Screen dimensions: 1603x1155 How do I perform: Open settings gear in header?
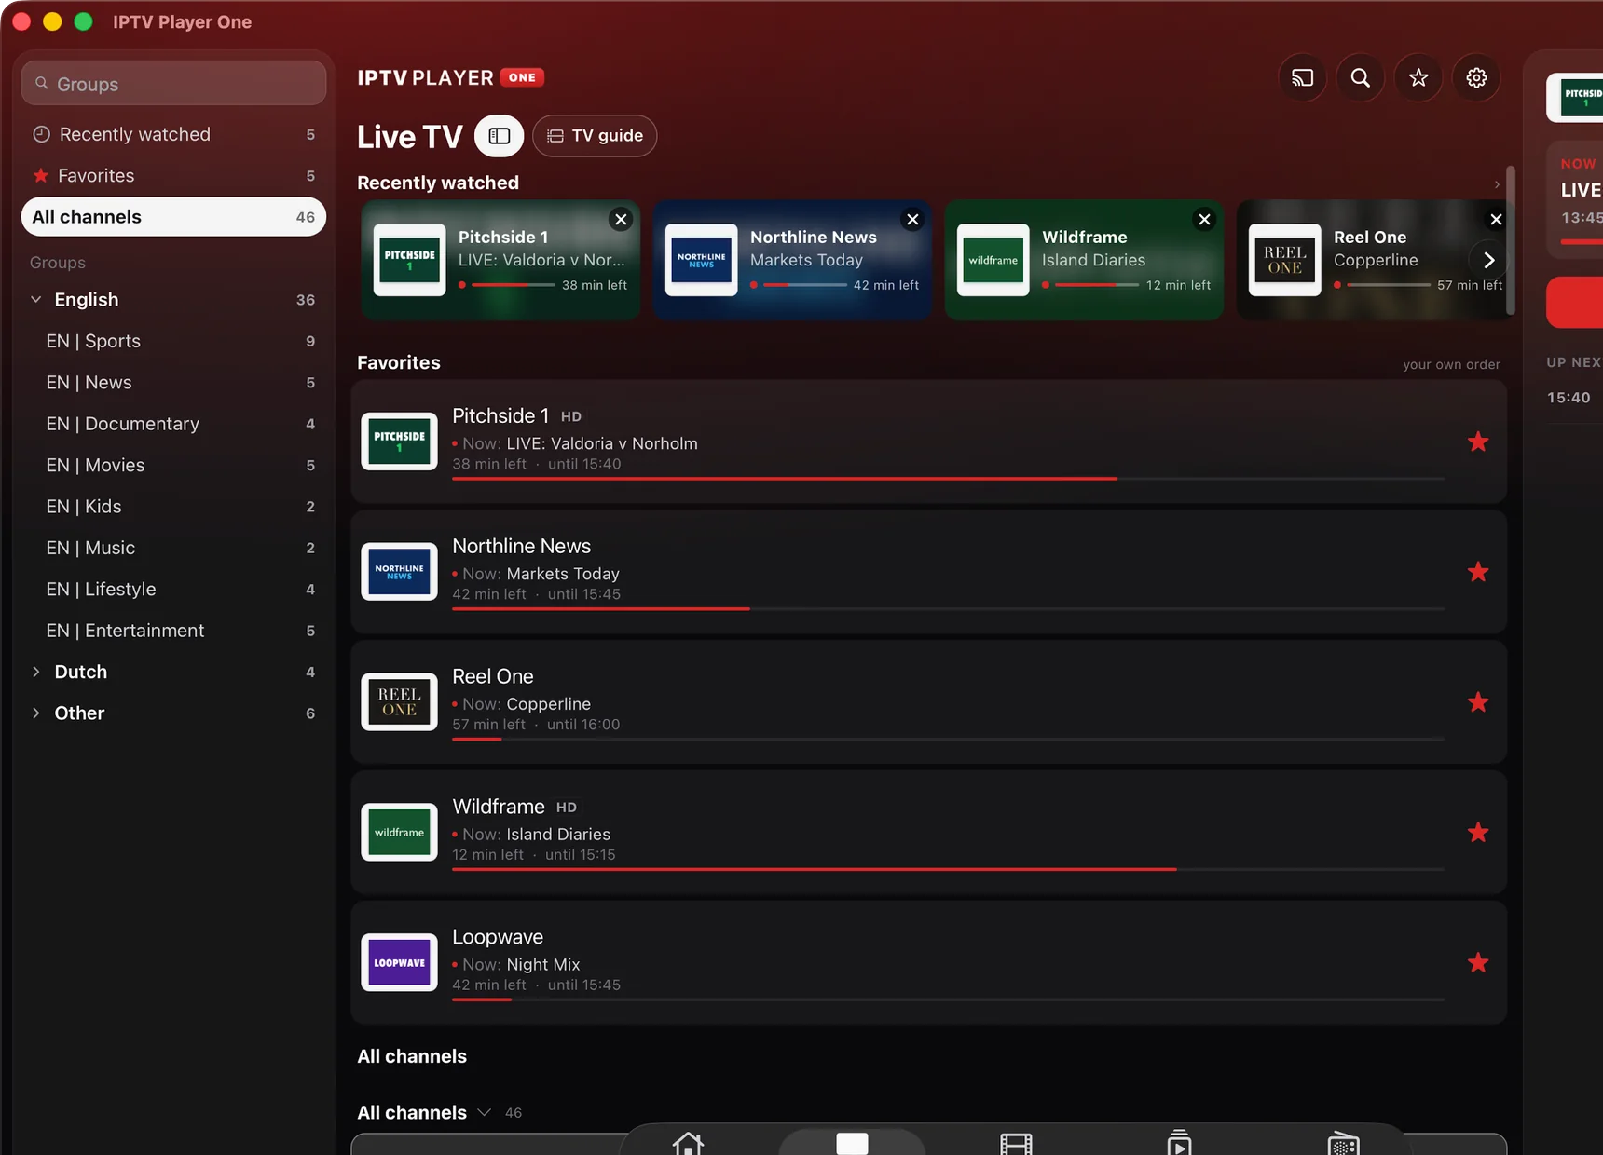[1476, 78]
